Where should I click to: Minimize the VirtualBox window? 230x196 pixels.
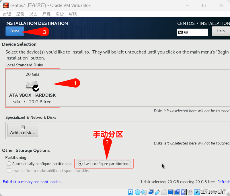[x=188, y=5]
